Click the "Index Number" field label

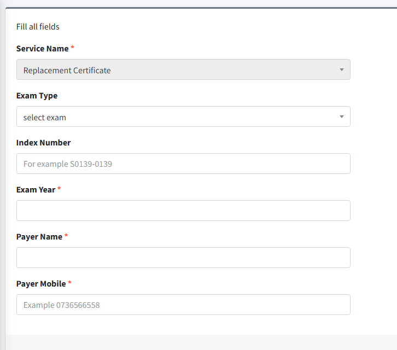tap(43, 143)
